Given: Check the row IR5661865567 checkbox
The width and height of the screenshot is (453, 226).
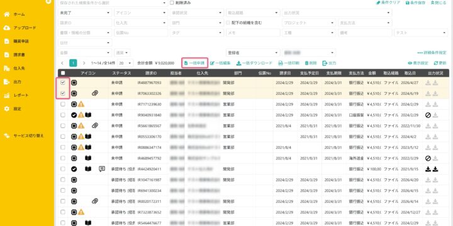Looking at the screenshot, I should [63, 126].
